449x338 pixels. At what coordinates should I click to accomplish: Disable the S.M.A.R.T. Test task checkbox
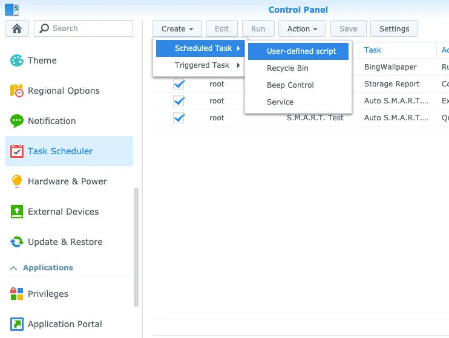point(179,118)
